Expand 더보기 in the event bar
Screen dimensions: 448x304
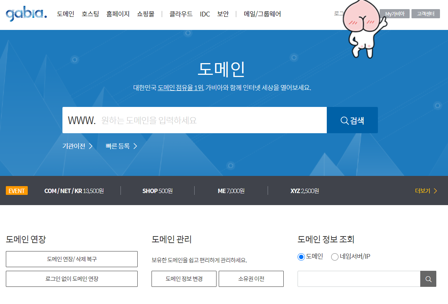[426, 191]
